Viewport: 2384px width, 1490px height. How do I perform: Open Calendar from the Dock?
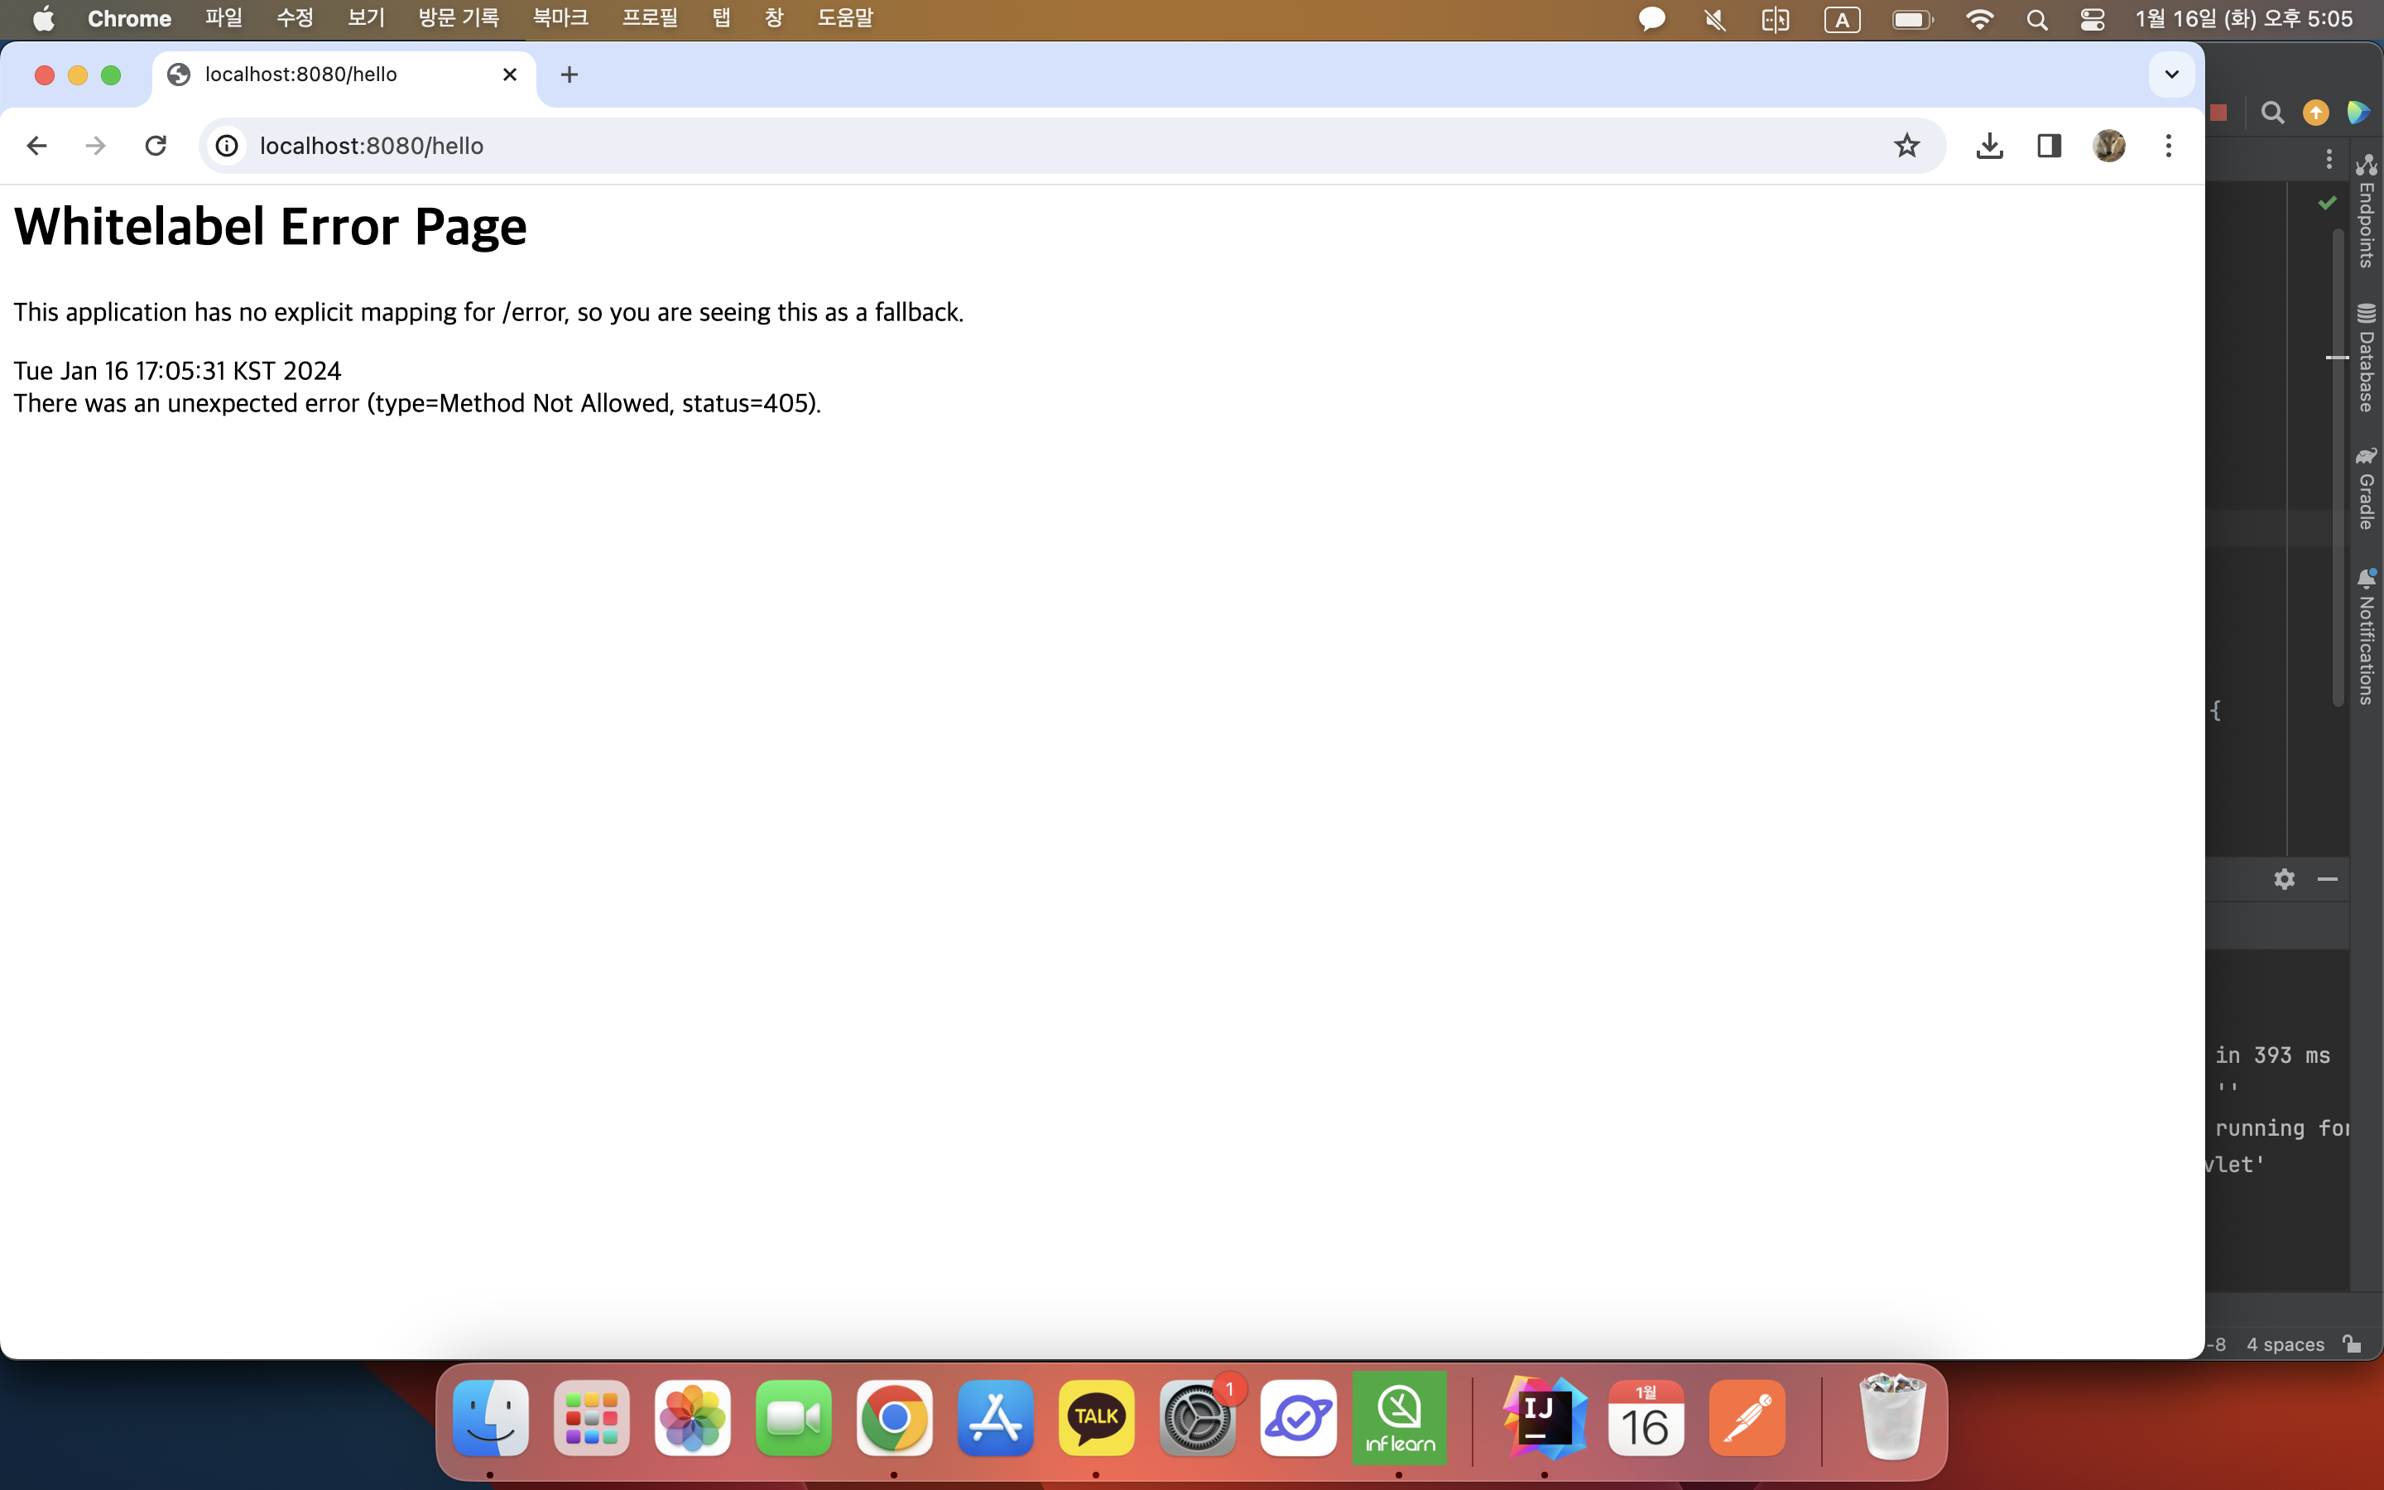1645,1417
